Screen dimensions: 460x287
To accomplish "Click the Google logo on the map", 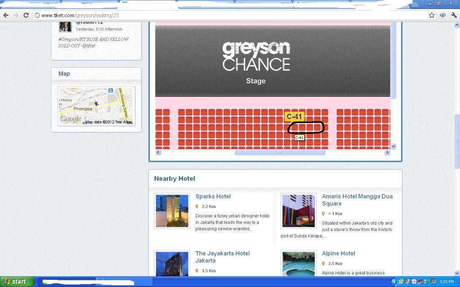I will click(71, 118).
